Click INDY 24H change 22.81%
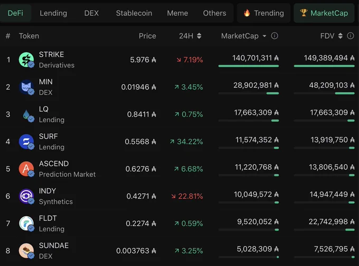Viewport: 359px width, 266px height. 187,196
